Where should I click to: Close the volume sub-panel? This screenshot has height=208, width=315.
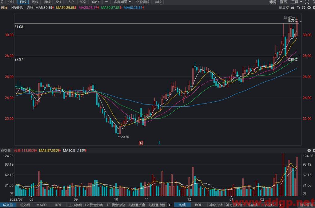click(309, 151)
